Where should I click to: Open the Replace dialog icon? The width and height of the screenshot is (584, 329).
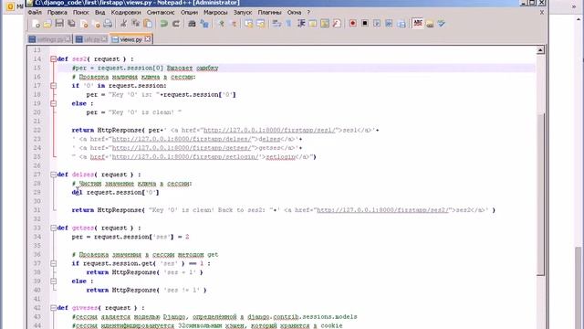pyautogui.click(x=204, y=24)
